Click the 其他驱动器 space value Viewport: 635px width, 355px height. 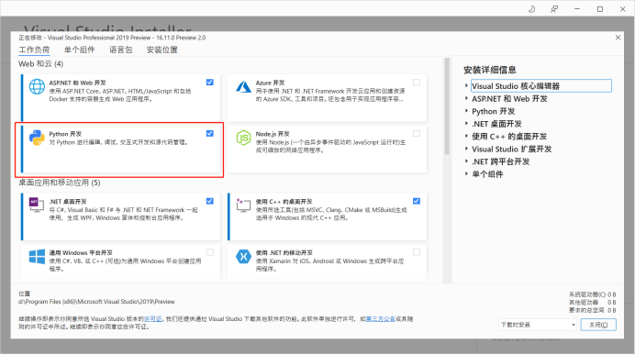[x=612, y=303]
